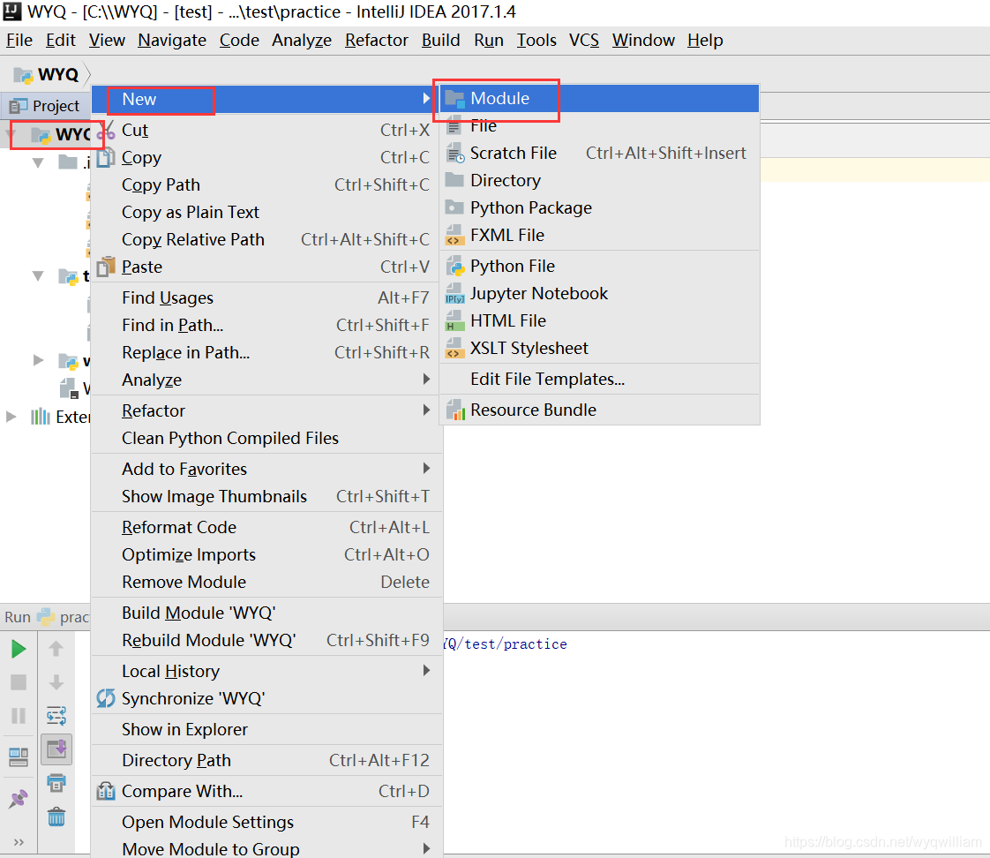Select Open Module Settings entry
Image resolution: width=990 pixels, height=858 pixels.
[267, 822]
